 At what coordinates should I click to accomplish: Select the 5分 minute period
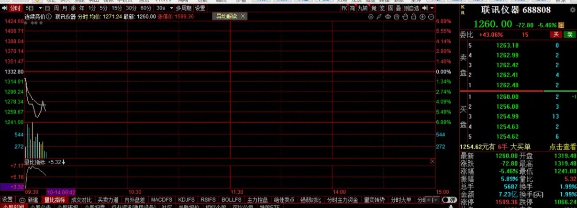[103, 8]
